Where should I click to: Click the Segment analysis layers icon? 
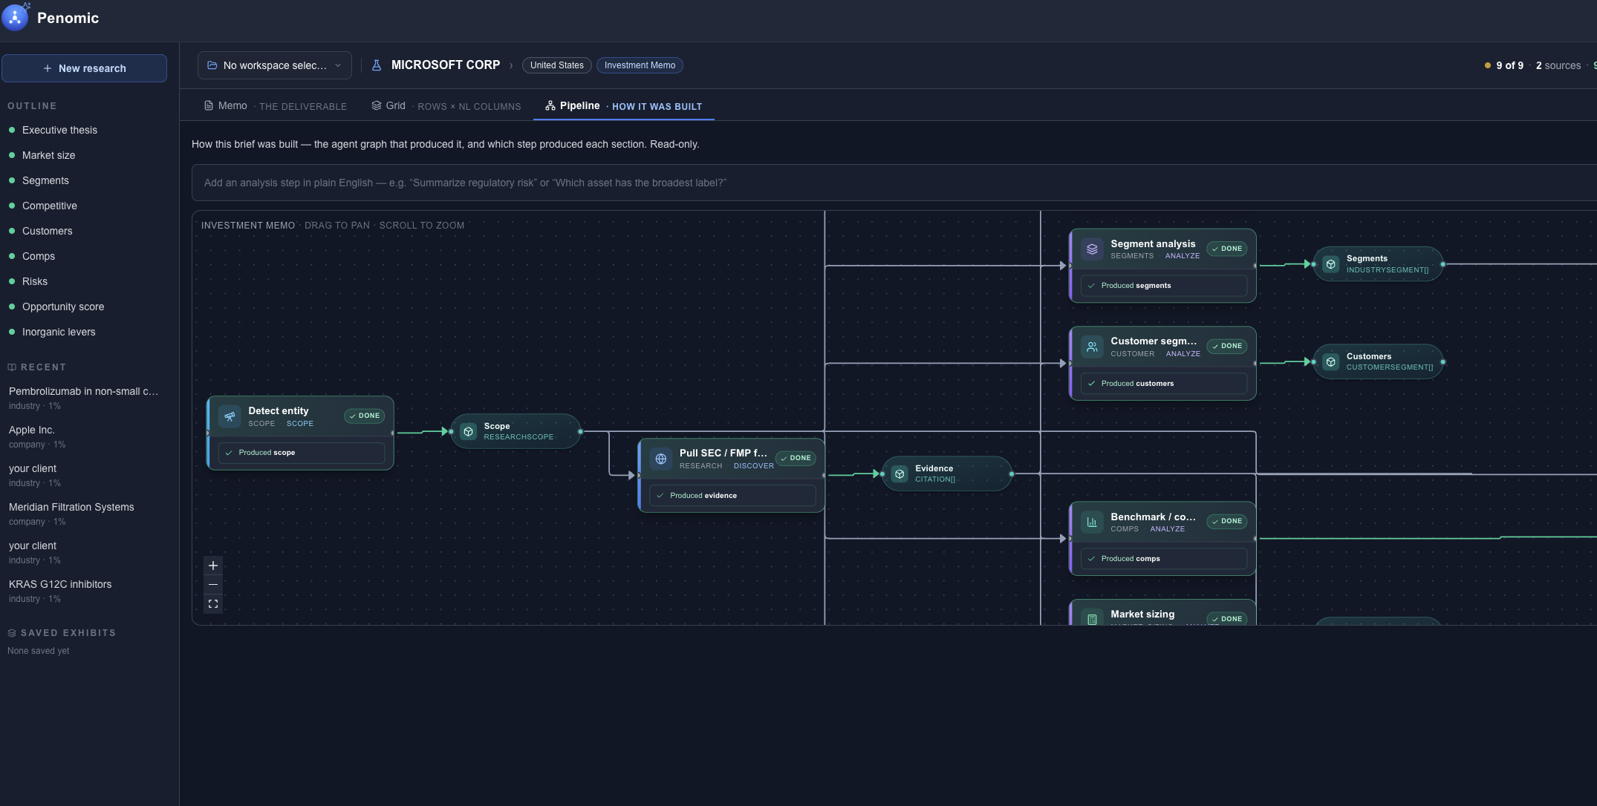click(x=1092, y=249)
